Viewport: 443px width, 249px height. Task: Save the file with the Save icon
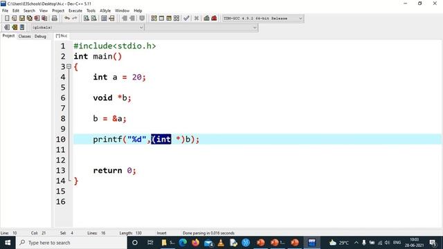[x=21, y=19]
